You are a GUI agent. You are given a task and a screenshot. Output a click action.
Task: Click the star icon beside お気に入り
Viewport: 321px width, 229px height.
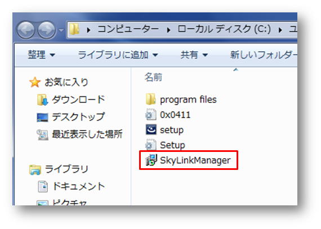click(35, 82)
